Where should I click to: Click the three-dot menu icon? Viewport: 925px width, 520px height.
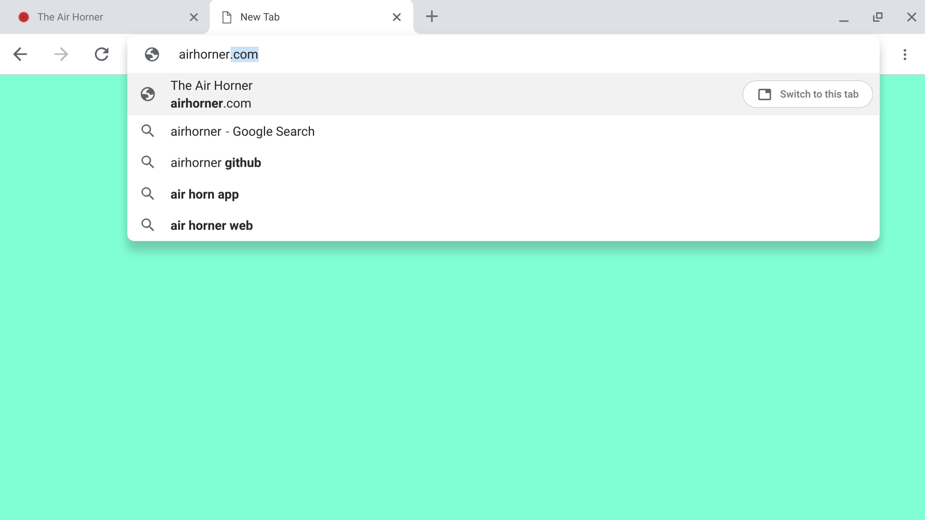pos(905,54)
